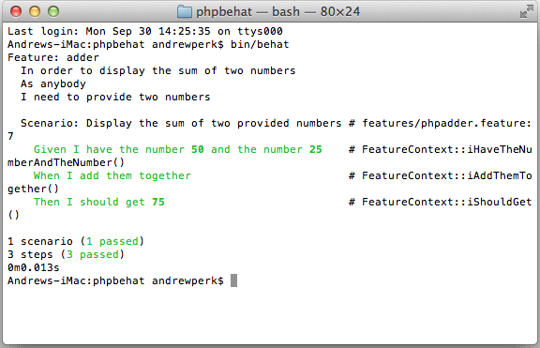This screenshot has width=540, height=348.
Task: Click the green 'Then I should get 75' step
Action: (99, 202)
